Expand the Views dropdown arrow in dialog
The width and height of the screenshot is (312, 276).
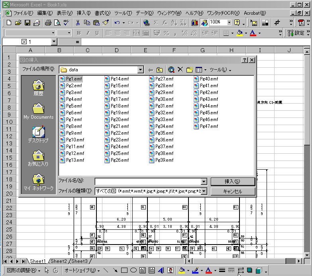click(x=205, y=70)
